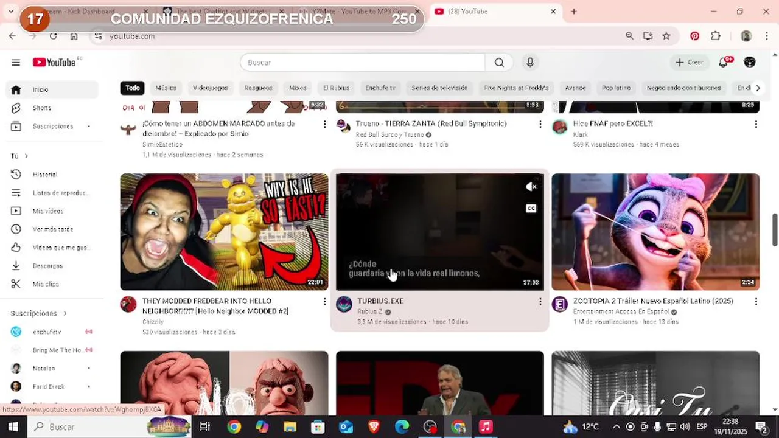This screenshot has width=779, height=438.
Task: Open options for Hice FNAF pero EXCEL video
Action: point(756,124)
